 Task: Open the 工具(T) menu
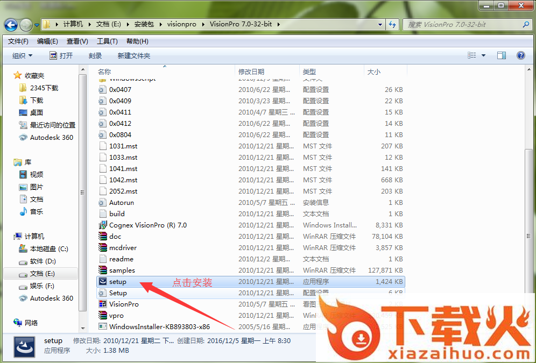107,41
